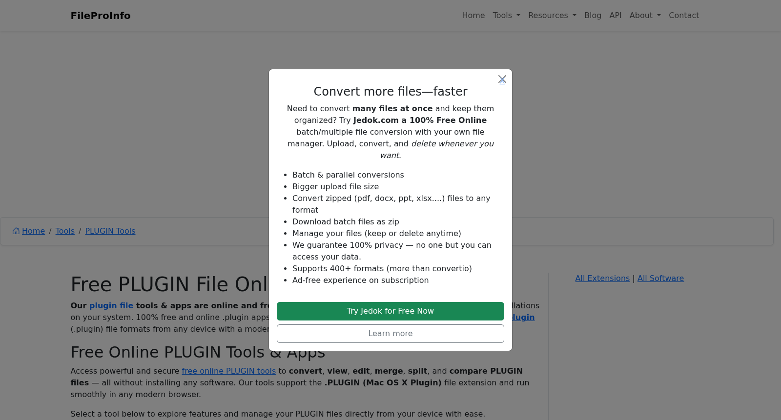Click 'Batch & parallel conversions' bullet text
This screenshot has width=781, height=420.
click(x=348, y=175)
